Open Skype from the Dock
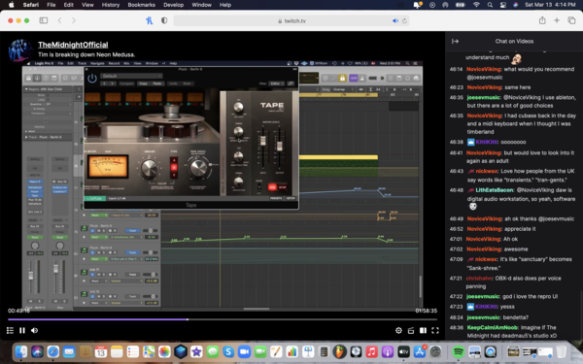 coord(228,351)
